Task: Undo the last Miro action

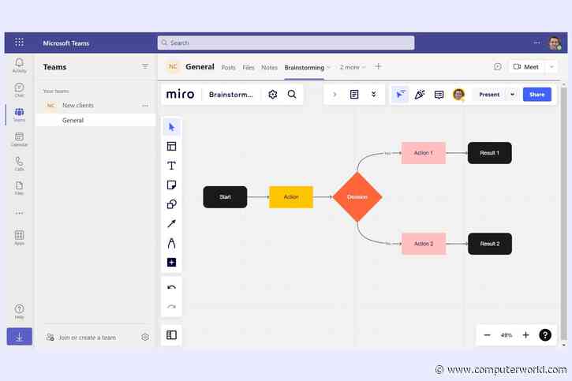Action: click(x=171, y=288)
